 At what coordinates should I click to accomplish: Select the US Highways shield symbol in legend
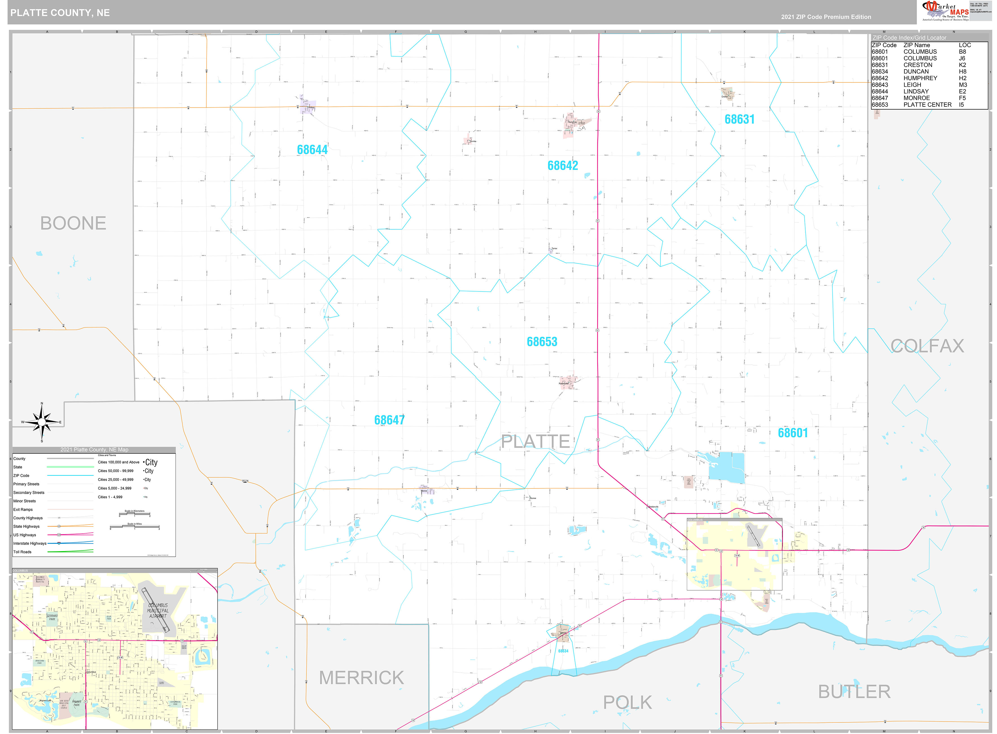pyautogui.click(x=59, y=535)
